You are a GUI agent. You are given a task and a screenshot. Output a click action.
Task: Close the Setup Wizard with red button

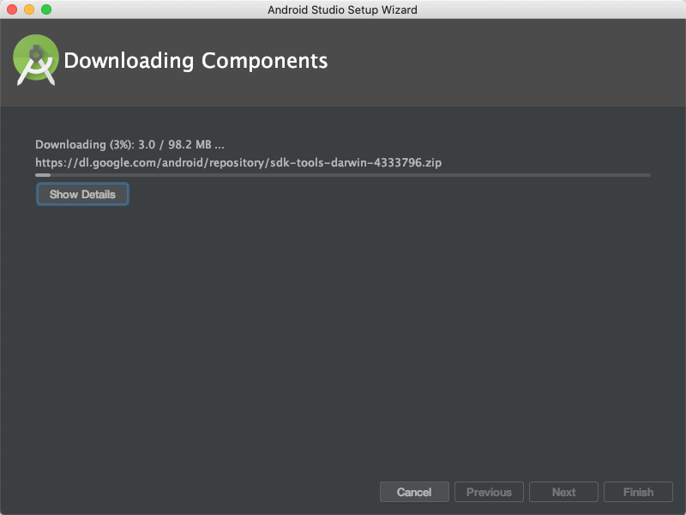[12, 9]
